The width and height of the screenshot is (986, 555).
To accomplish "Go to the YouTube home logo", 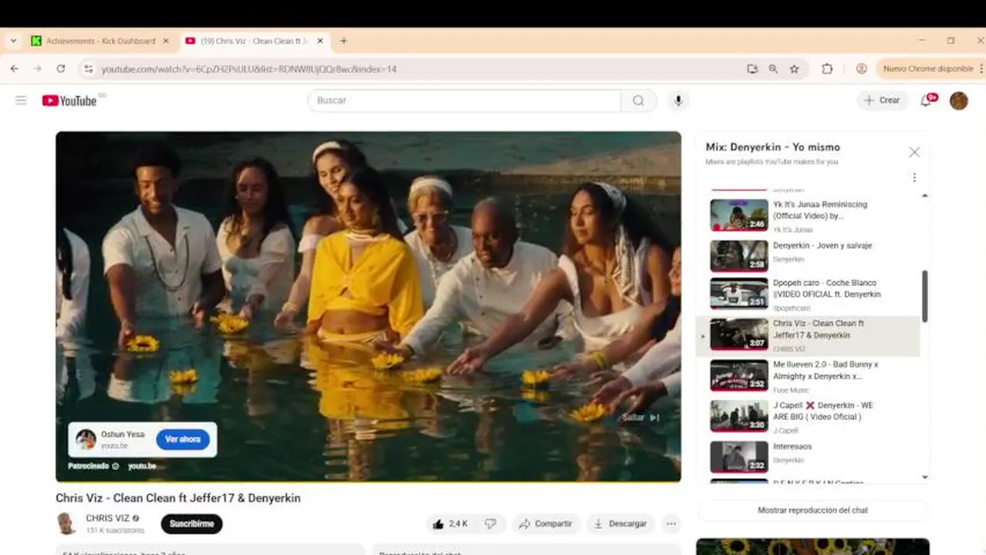I will (69, 100).
